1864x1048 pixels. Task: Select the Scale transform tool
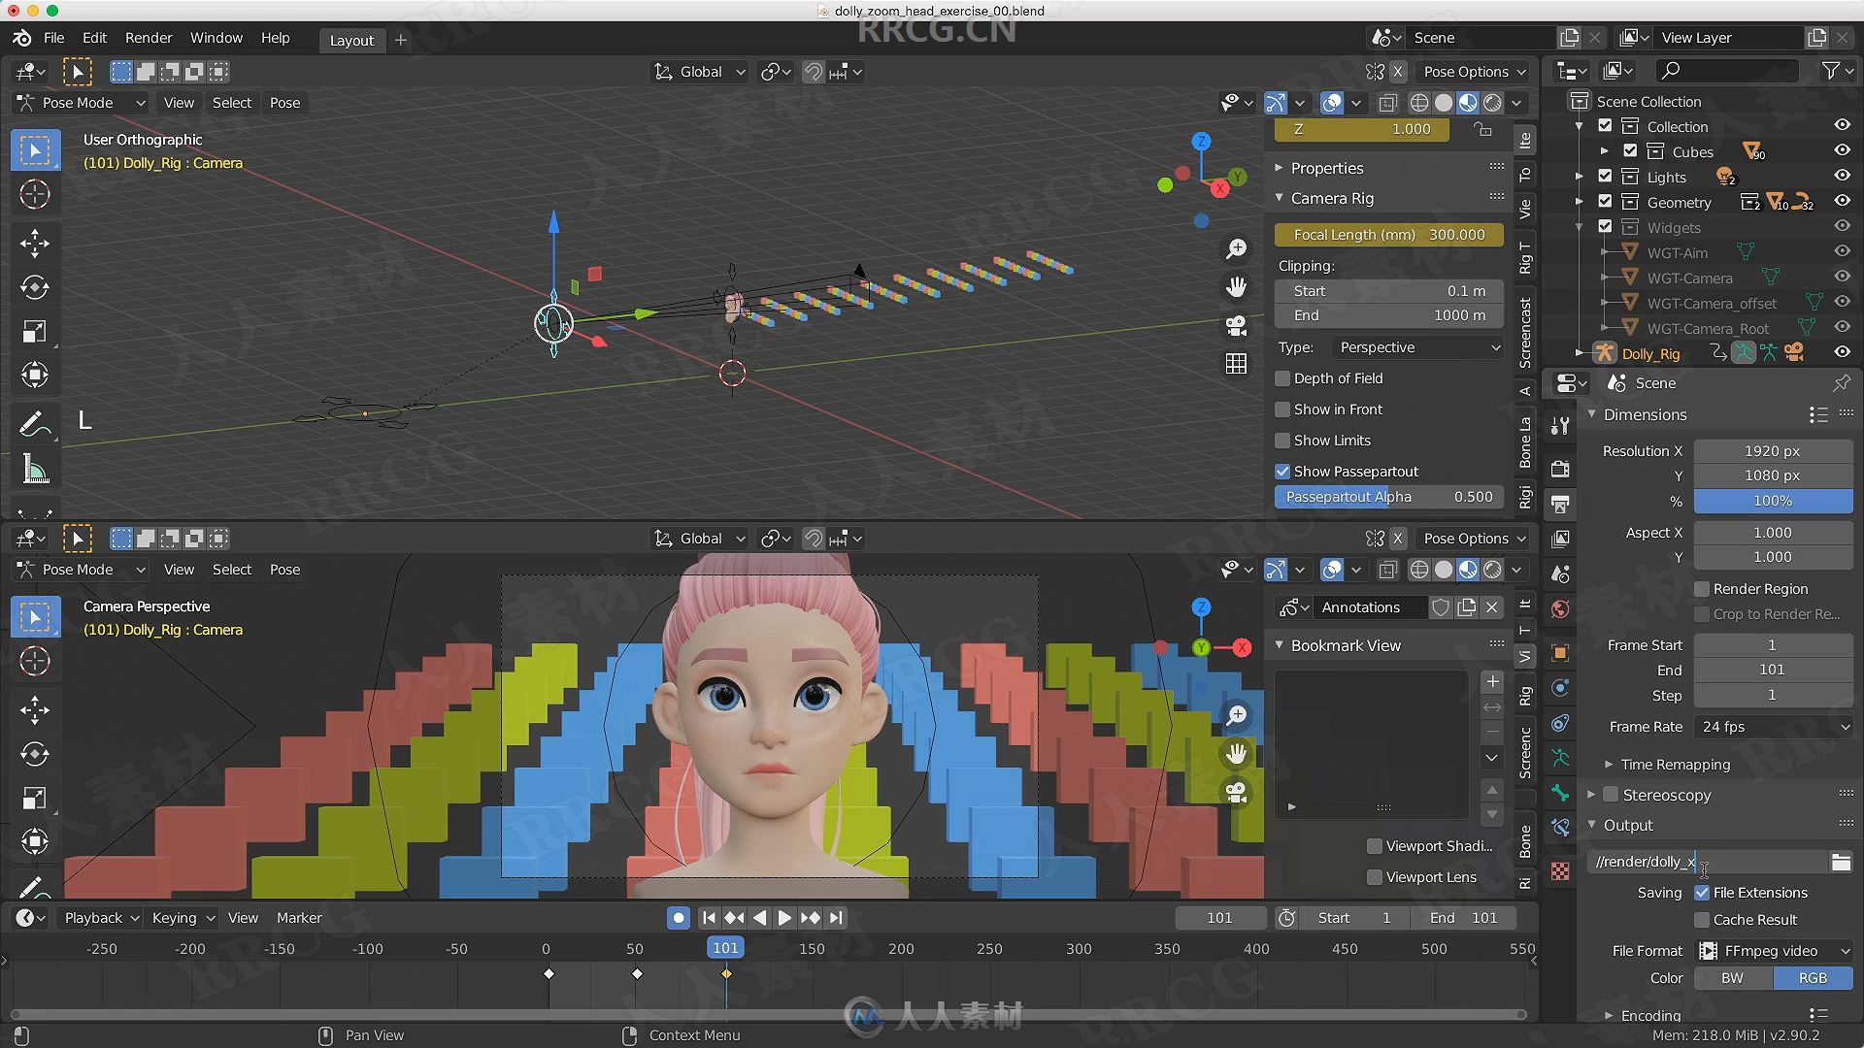33,332
